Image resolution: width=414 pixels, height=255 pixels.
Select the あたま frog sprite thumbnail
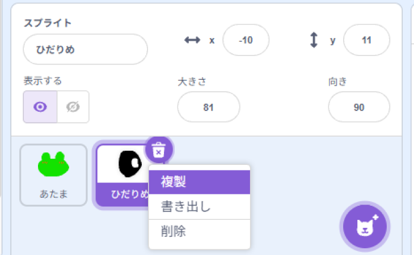(x=53, y=175)
